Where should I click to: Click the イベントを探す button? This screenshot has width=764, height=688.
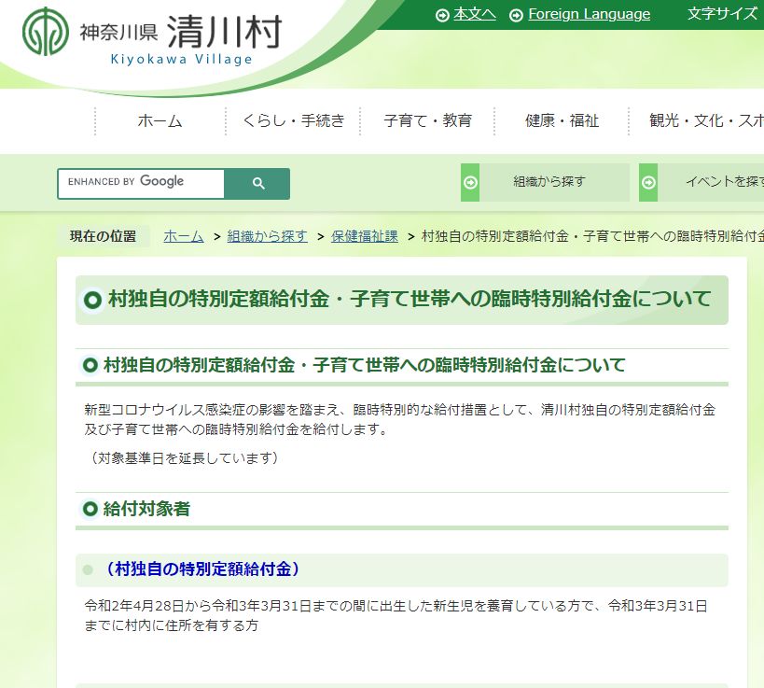701,182
